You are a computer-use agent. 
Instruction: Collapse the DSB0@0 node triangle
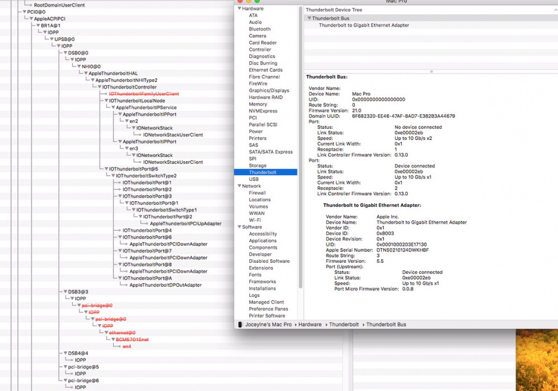click(65, 52)
